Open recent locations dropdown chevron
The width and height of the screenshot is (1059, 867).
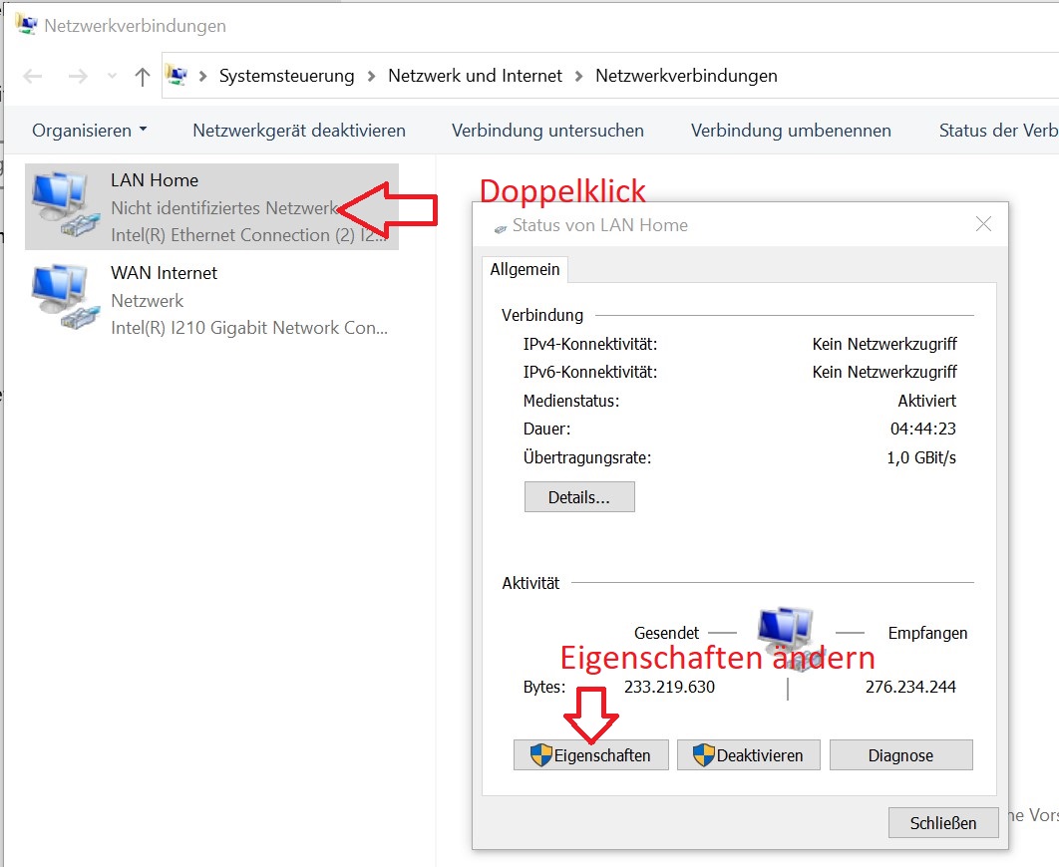tap(112, 77)
